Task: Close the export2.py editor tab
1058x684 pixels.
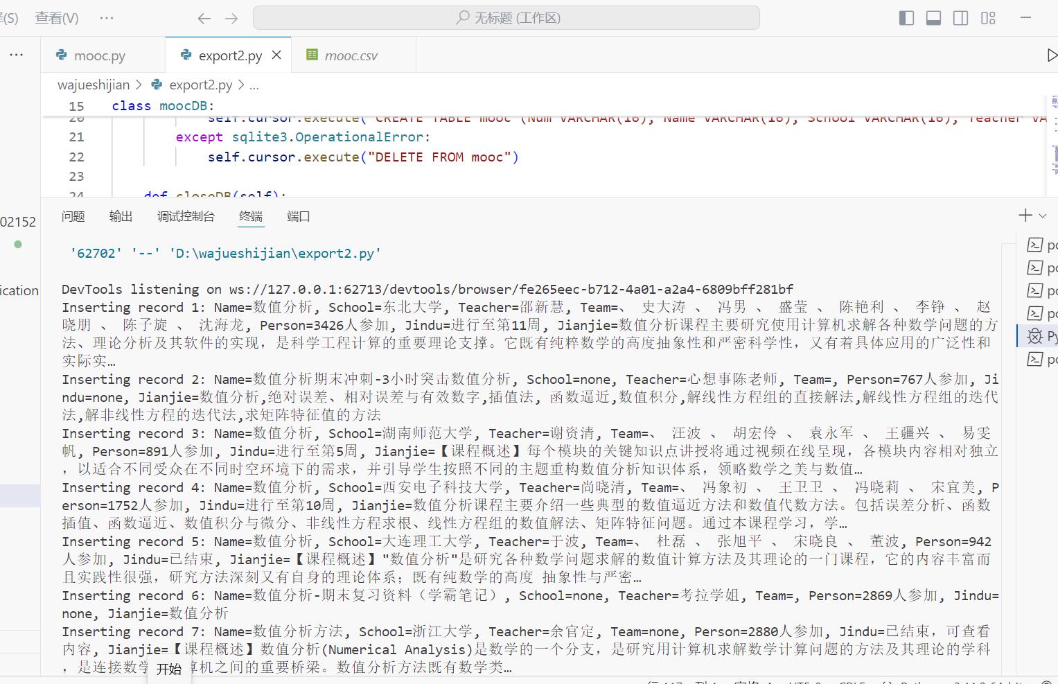Action: click(x=276, y=55)
